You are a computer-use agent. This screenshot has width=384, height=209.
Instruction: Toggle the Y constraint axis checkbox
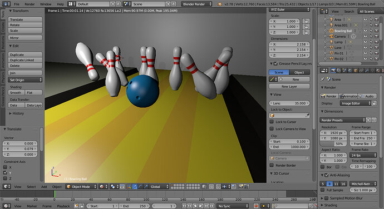tap(5, 173)
